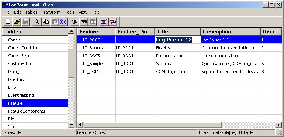
Task: Click the Cut Row(s) toolbar icon
Action: click(75, 22)
